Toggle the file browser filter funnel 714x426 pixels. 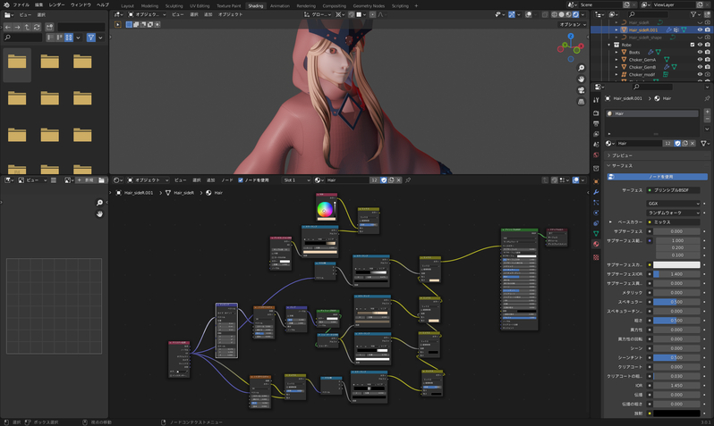point(91,38)
